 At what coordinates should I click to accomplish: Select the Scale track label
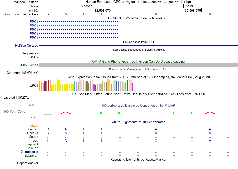point(34,6)
